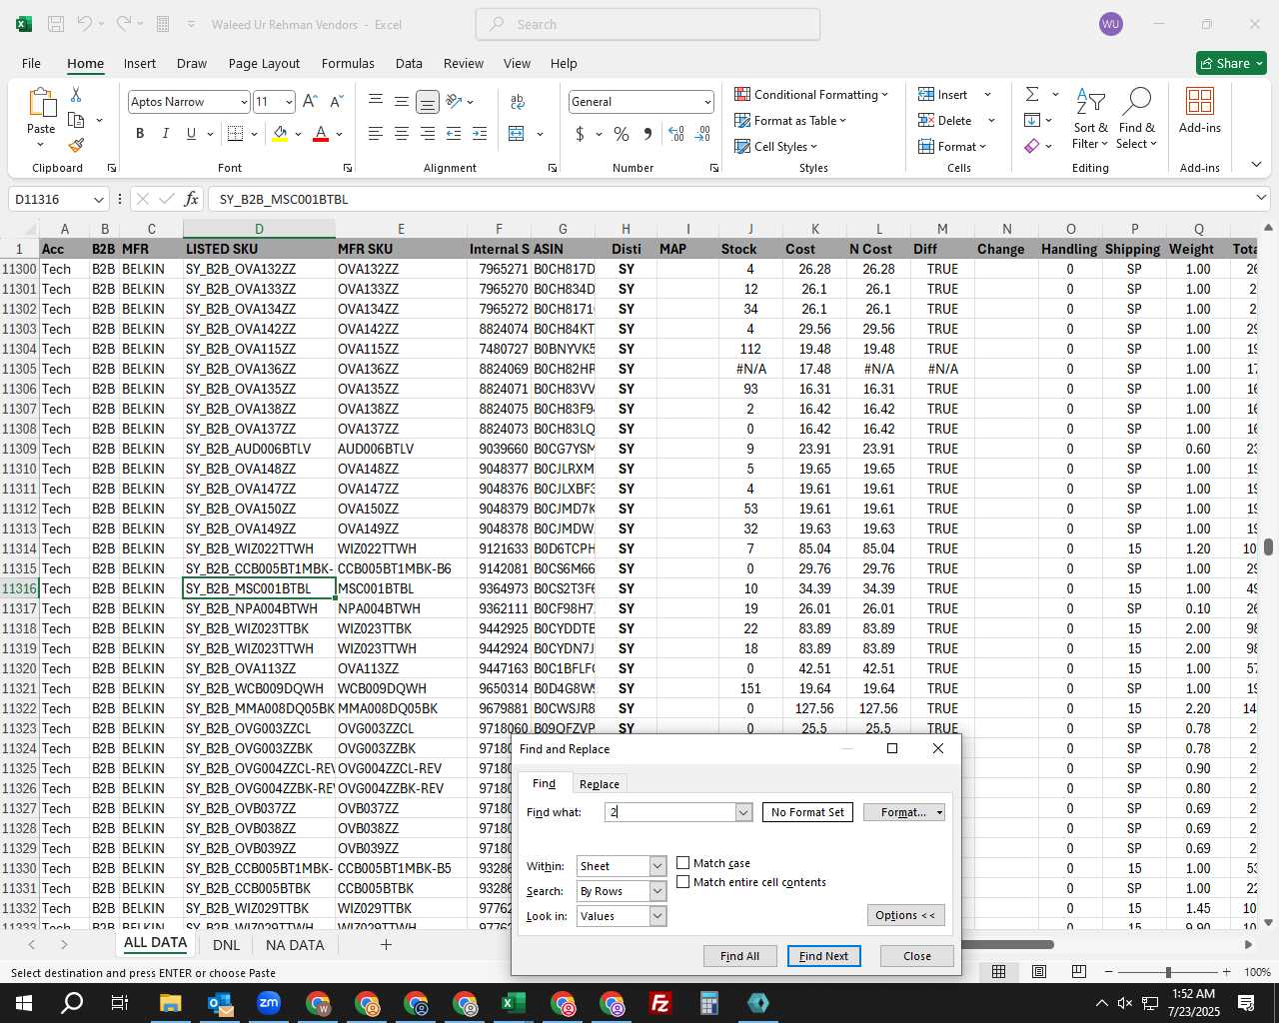Open the Data ribbon tab
Image resolution: width=1279 pixels, height=1023 pixels.
click(x=409, y=63)
